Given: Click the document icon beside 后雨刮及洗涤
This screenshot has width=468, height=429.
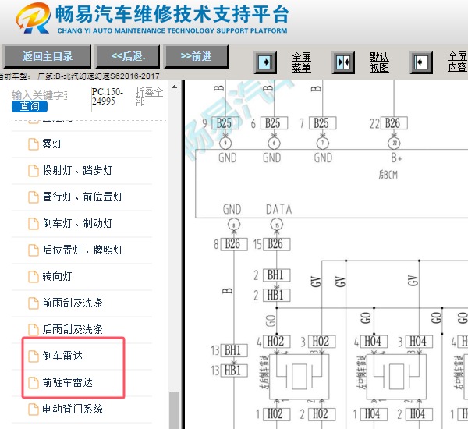Looking at the screenshot, I should coord(34,330).
